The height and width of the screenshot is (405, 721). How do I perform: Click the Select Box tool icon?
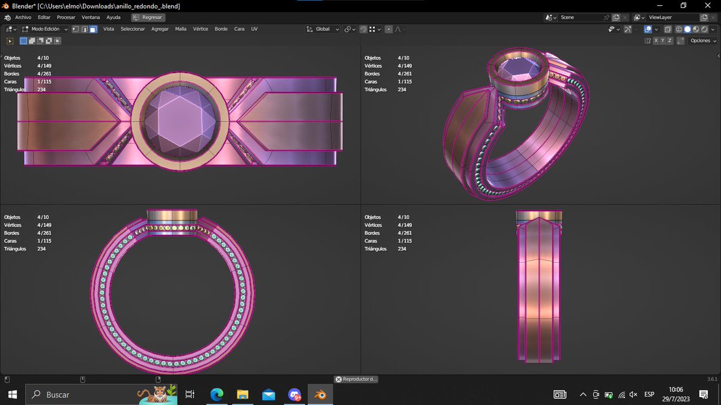pyautogui.click(x=10, y=41)
